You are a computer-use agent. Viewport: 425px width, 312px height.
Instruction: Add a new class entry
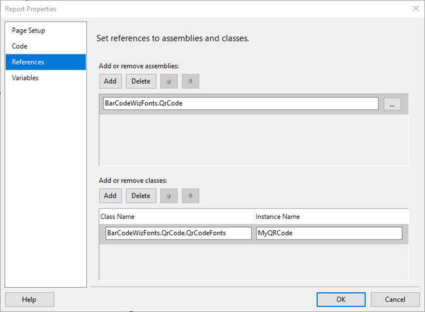pyautogui.click(x=110, y=196)
